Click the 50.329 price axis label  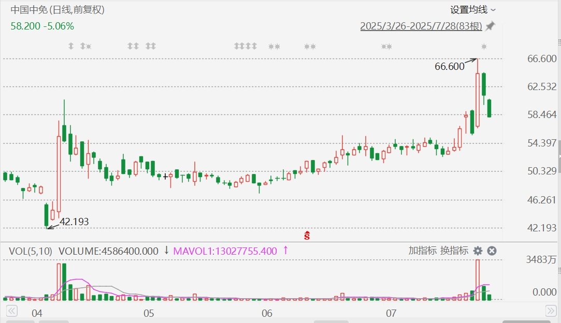point(542,171)
